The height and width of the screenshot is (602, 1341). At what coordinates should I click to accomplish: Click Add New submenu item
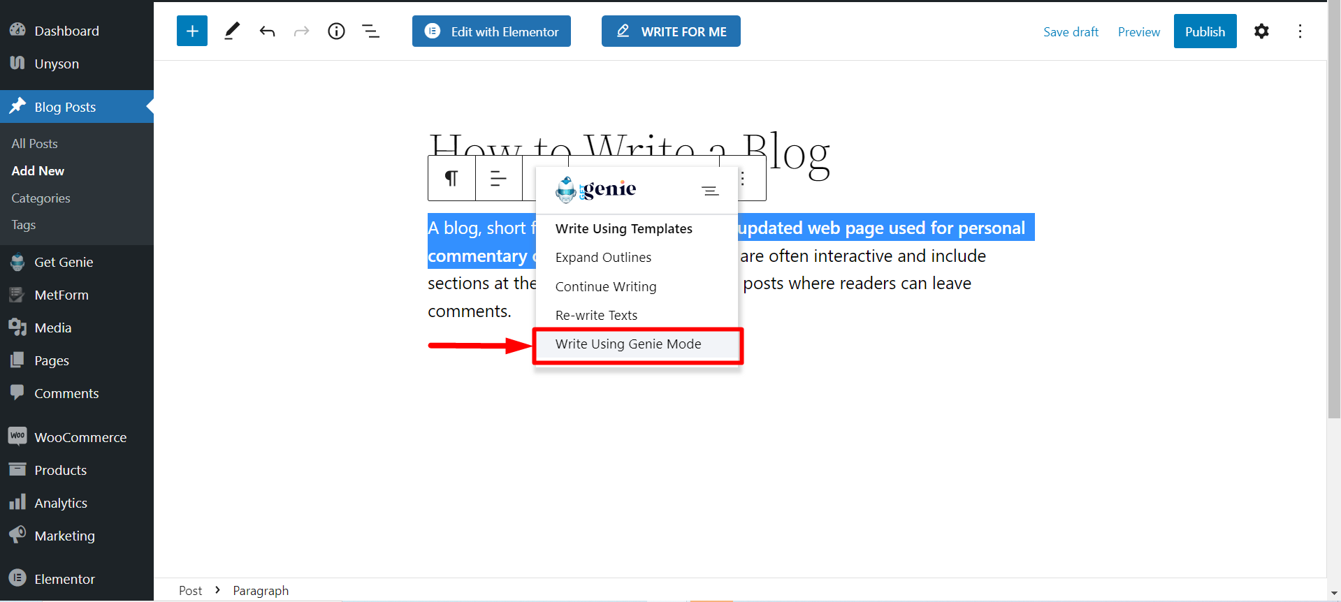[38, 170]
